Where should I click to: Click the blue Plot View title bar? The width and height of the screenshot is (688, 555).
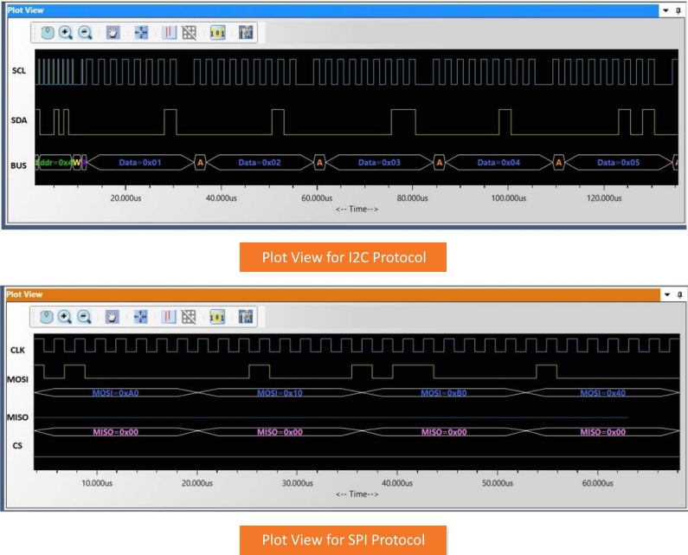click(332, 10)
